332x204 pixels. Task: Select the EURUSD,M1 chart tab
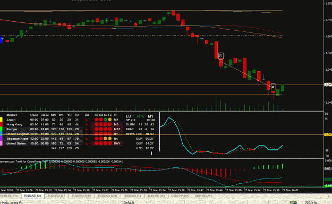pos(33,196)
